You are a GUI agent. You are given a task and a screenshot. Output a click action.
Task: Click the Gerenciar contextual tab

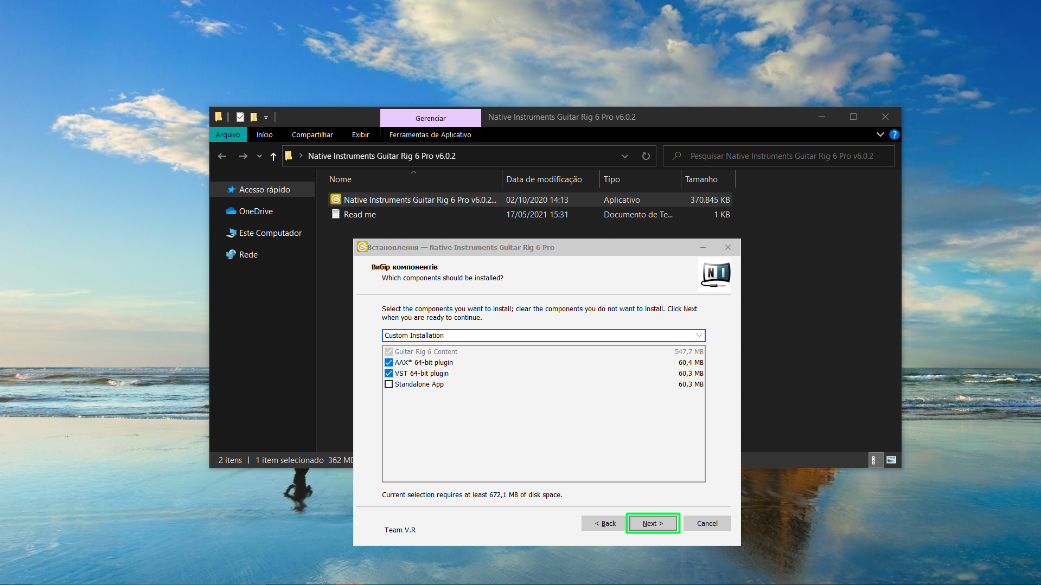tap(431, 118)
